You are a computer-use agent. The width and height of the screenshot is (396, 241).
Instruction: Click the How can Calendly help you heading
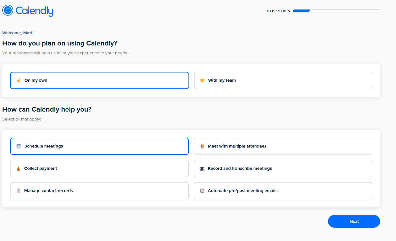(x=47, y=109)
